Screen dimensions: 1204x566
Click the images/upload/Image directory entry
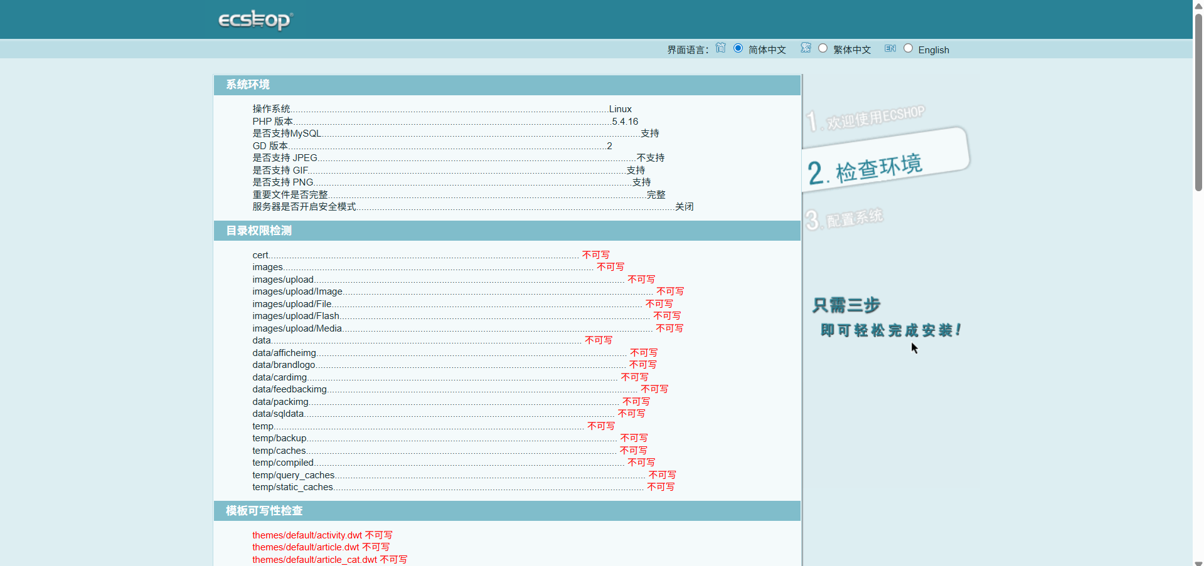coord(468,291)
